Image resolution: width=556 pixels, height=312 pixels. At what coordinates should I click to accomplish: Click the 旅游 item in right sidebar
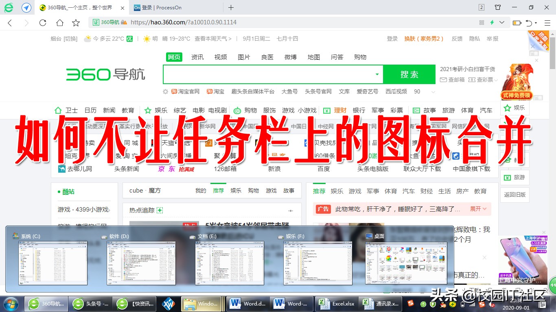pos(515,178)
